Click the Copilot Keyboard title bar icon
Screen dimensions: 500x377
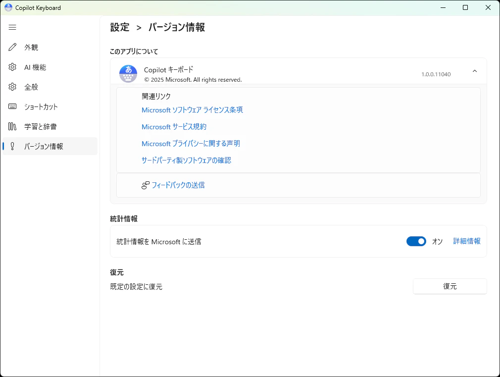click(x=8, y=7)
